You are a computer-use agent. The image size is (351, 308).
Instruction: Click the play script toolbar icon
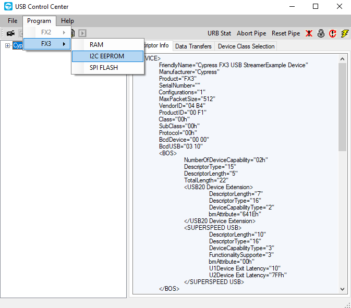pos(82,33)
